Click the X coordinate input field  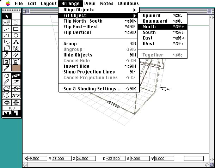coord(37,159)
